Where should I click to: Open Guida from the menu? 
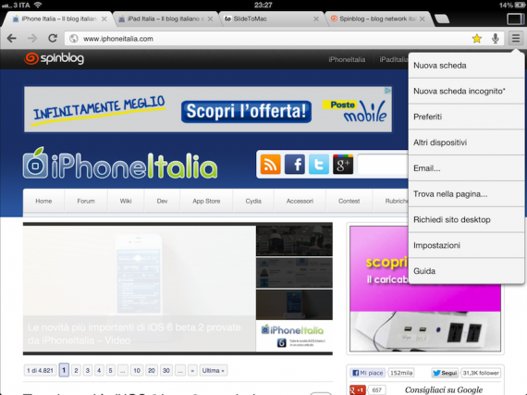[x=466, y=271]
